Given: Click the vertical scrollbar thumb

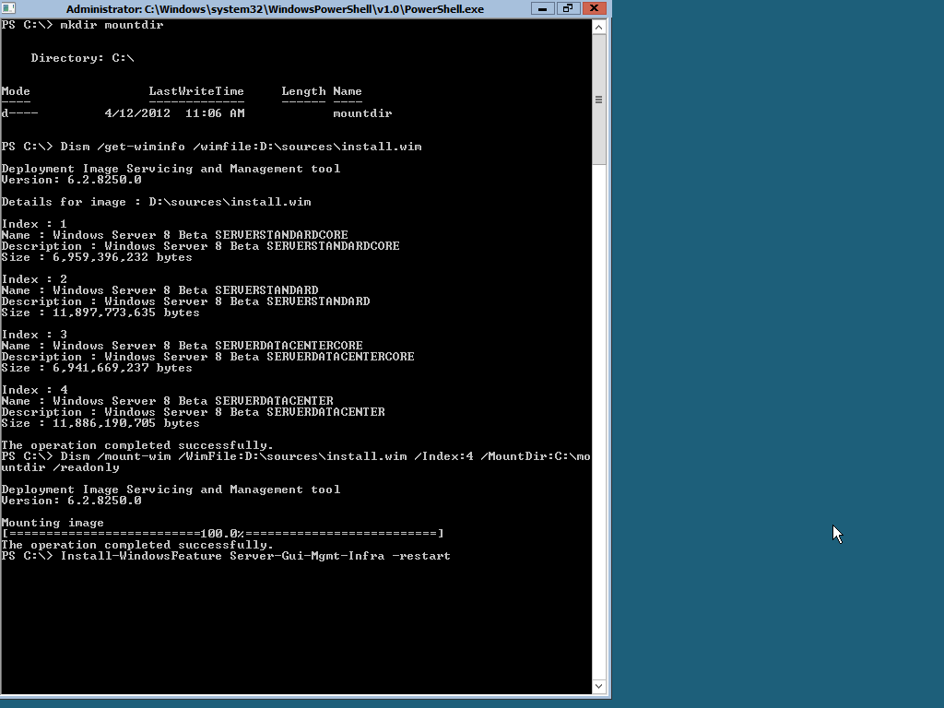Looking at the screenshot, I should (x=598, y=100).
